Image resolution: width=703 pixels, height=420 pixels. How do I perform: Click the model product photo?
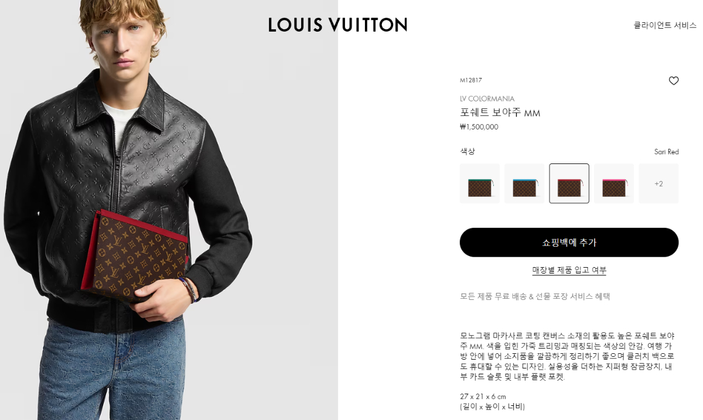pos(169,210)
